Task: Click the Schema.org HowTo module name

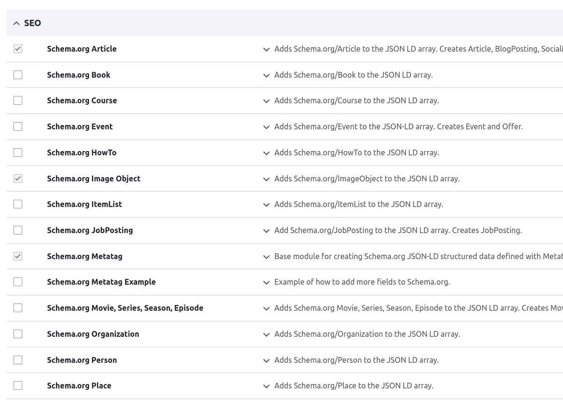Action: point(82,152)
